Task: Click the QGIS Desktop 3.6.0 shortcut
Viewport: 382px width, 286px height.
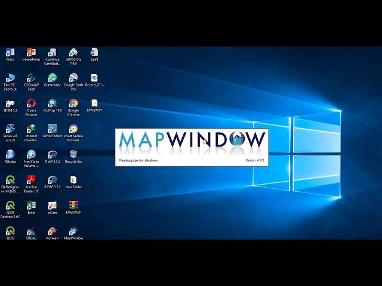Action: (10, 210)
